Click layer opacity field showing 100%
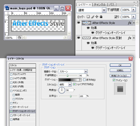Screen dimensions: 140x126 pyautogui.click(x=127, y=10)
